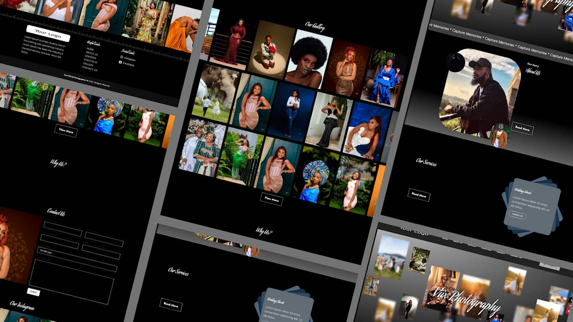
Task: Open HOME in footer Useful Links
Action: pyautogui.click(x=90, y=49)
